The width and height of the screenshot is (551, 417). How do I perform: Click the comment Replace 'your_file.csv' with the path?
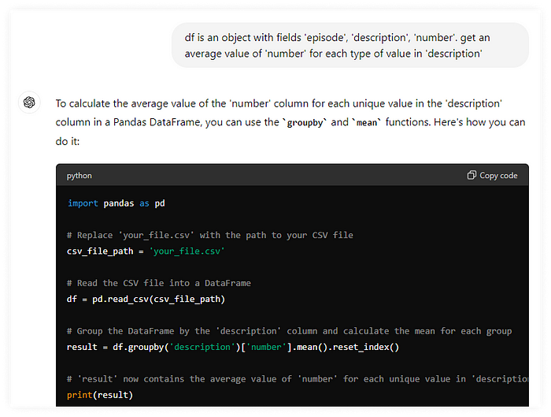[210, 235]
